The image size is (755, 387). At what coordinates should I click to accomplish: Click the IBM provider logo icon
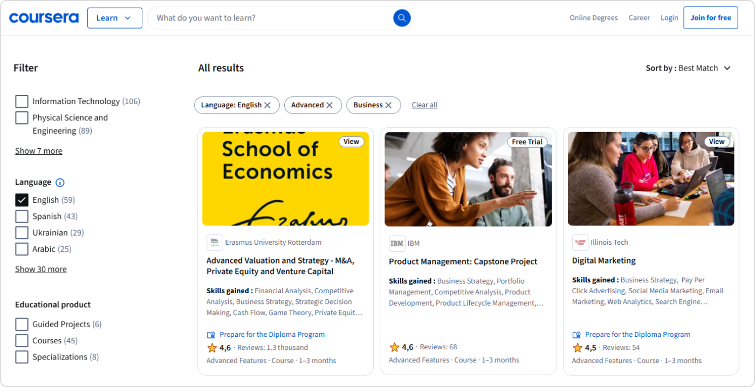click(x=397, y=243)
